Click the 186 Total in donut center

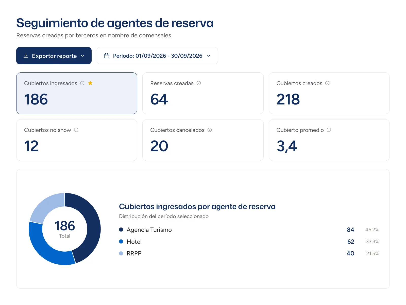(65, 229)
